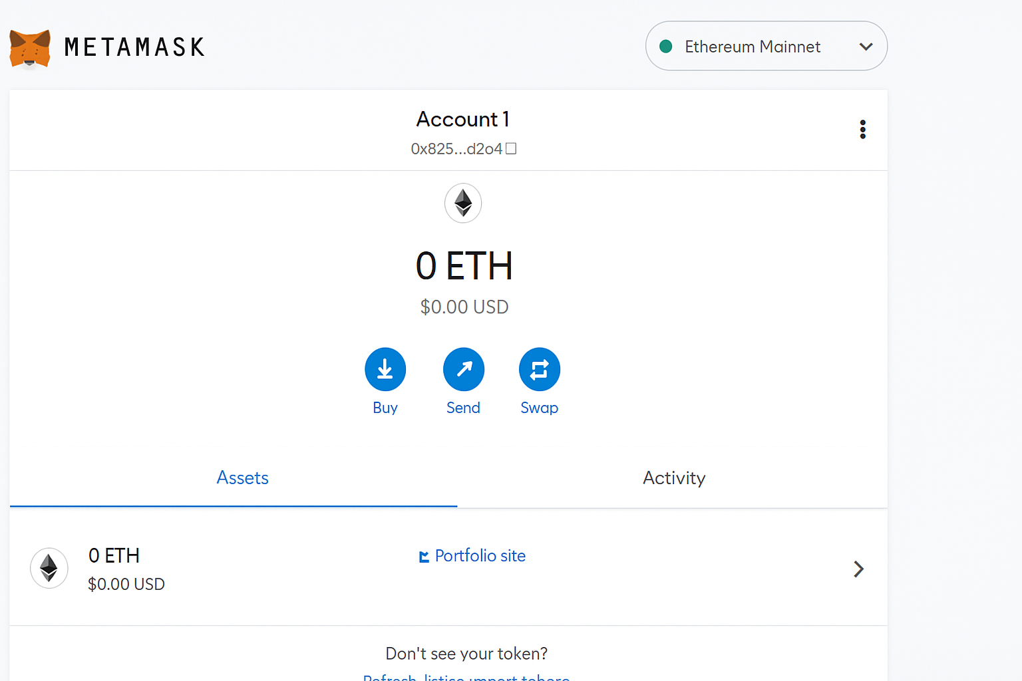Image resolution: width=1022 pixels, height=681 pixels.
Task: Click the METAMASK wordmark text
Action: (x=134, y=47)
